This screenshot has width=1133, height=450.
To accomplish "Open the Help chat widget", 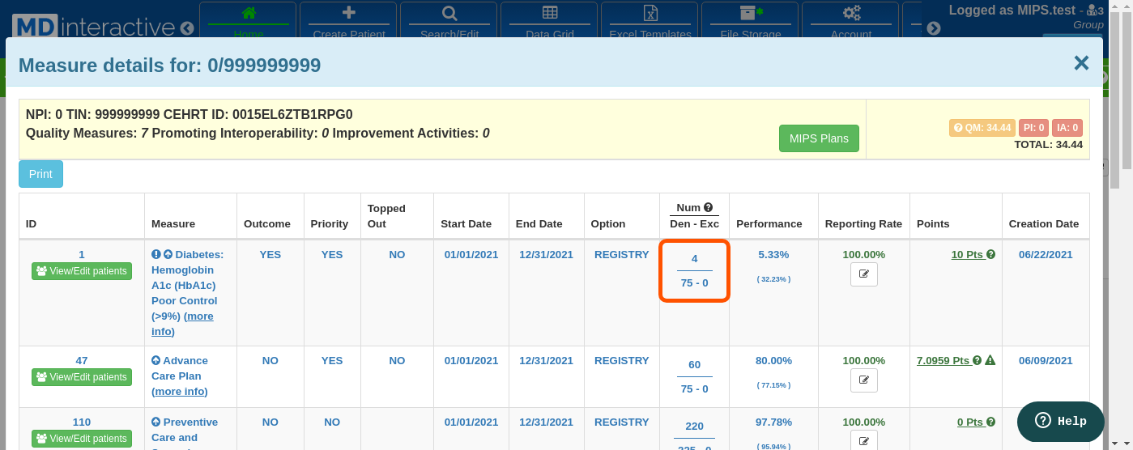I will [1060, 421].
